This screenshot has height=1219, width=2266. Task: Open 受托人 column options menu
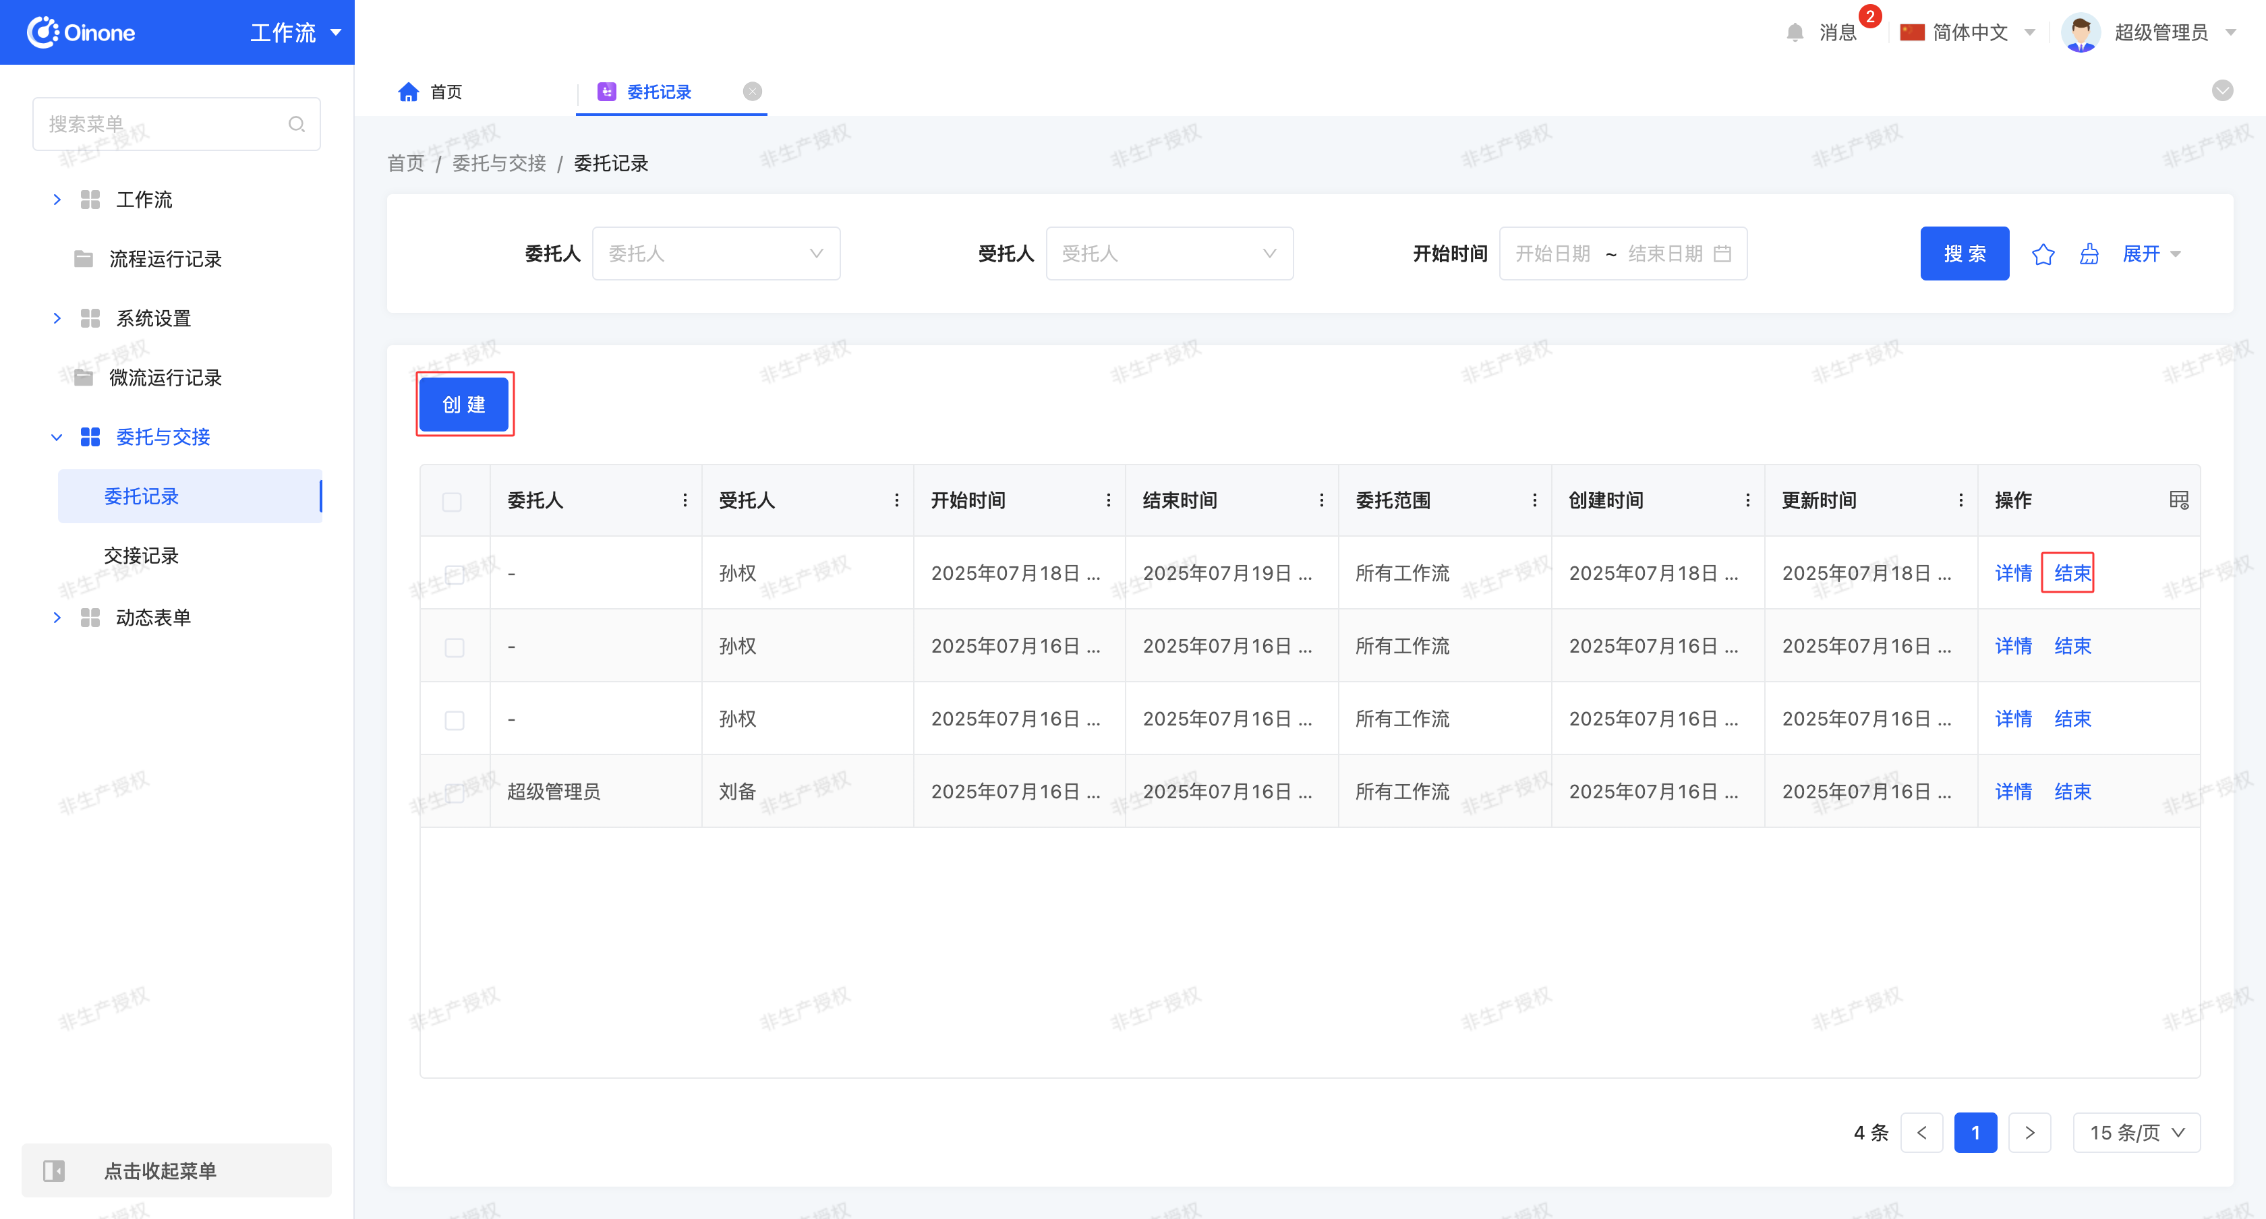[x=896, y=500]
